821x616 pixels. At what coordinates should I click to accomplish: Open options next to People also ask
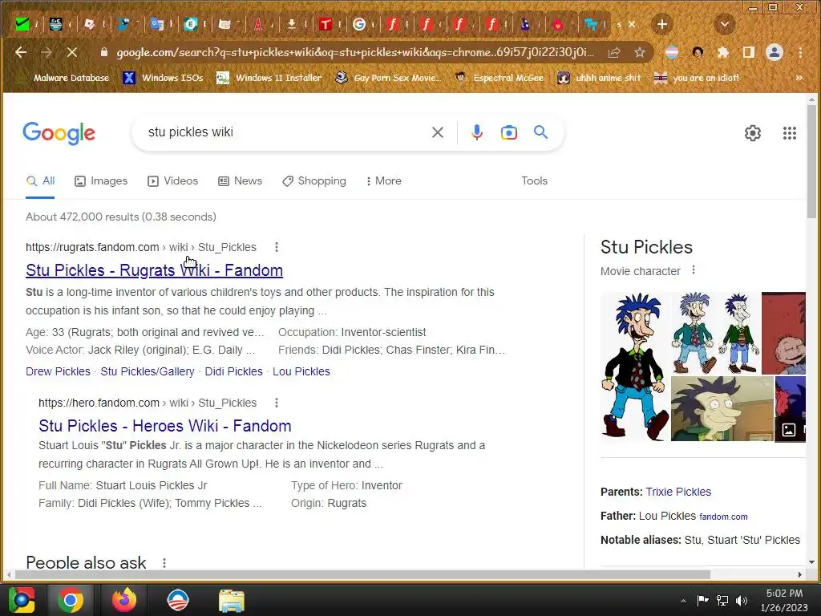(x=164, y=562)
